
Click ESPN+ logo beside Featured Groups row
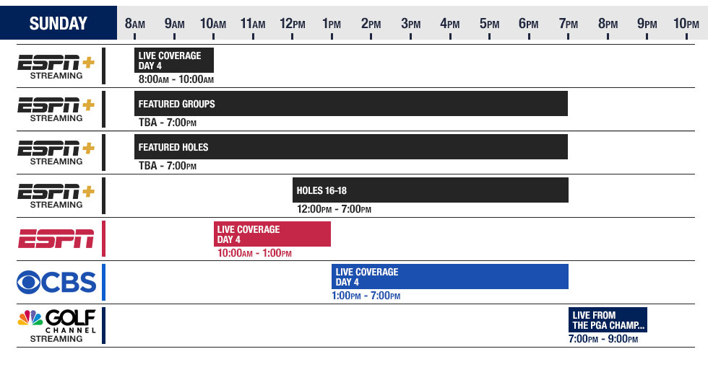coord(56,108)
